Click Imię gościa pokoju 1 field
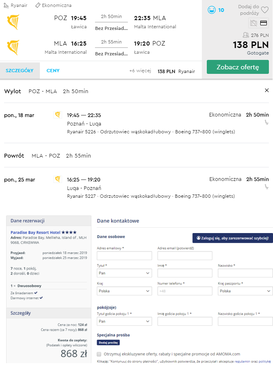 pyautogui.click(x=185, y=321)
